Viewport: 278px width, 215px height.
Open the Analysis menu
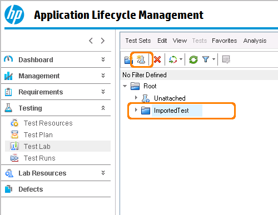(x=255, y=41)
